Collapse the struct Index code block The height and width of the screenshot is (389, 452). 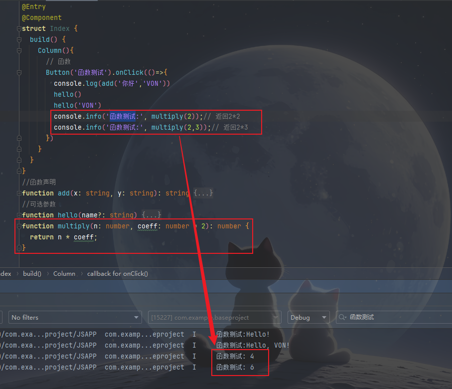[19, 28]
